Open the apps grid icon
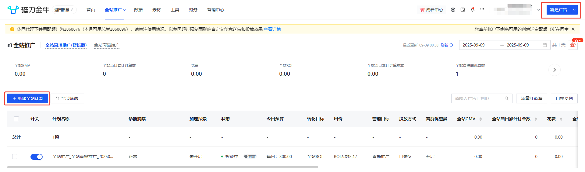585x172 pixels. pos(482,10)
